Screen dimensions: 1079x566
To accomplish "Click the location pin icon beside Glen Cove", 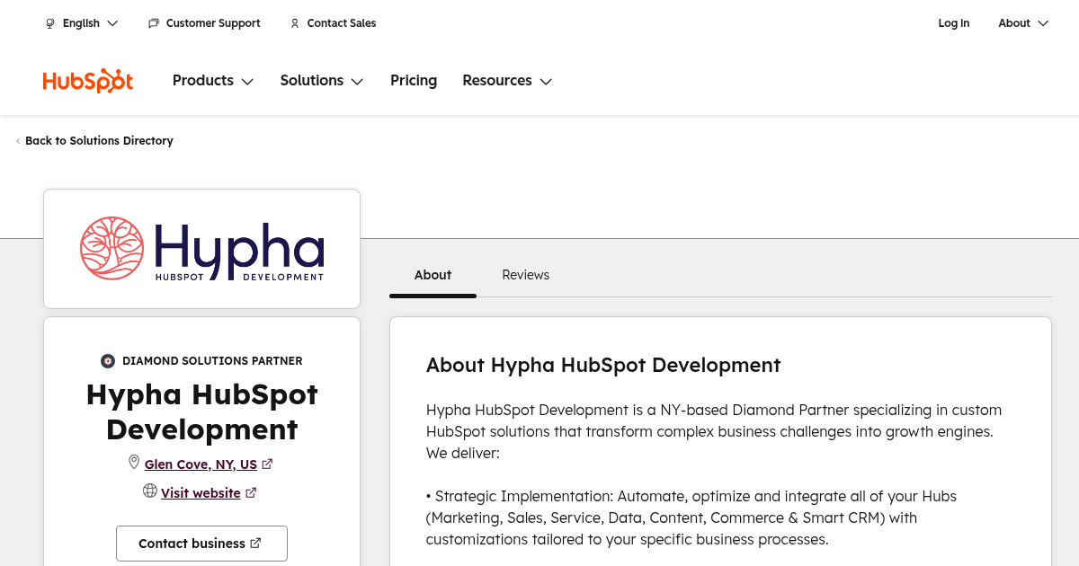I will tap(134, 463).
